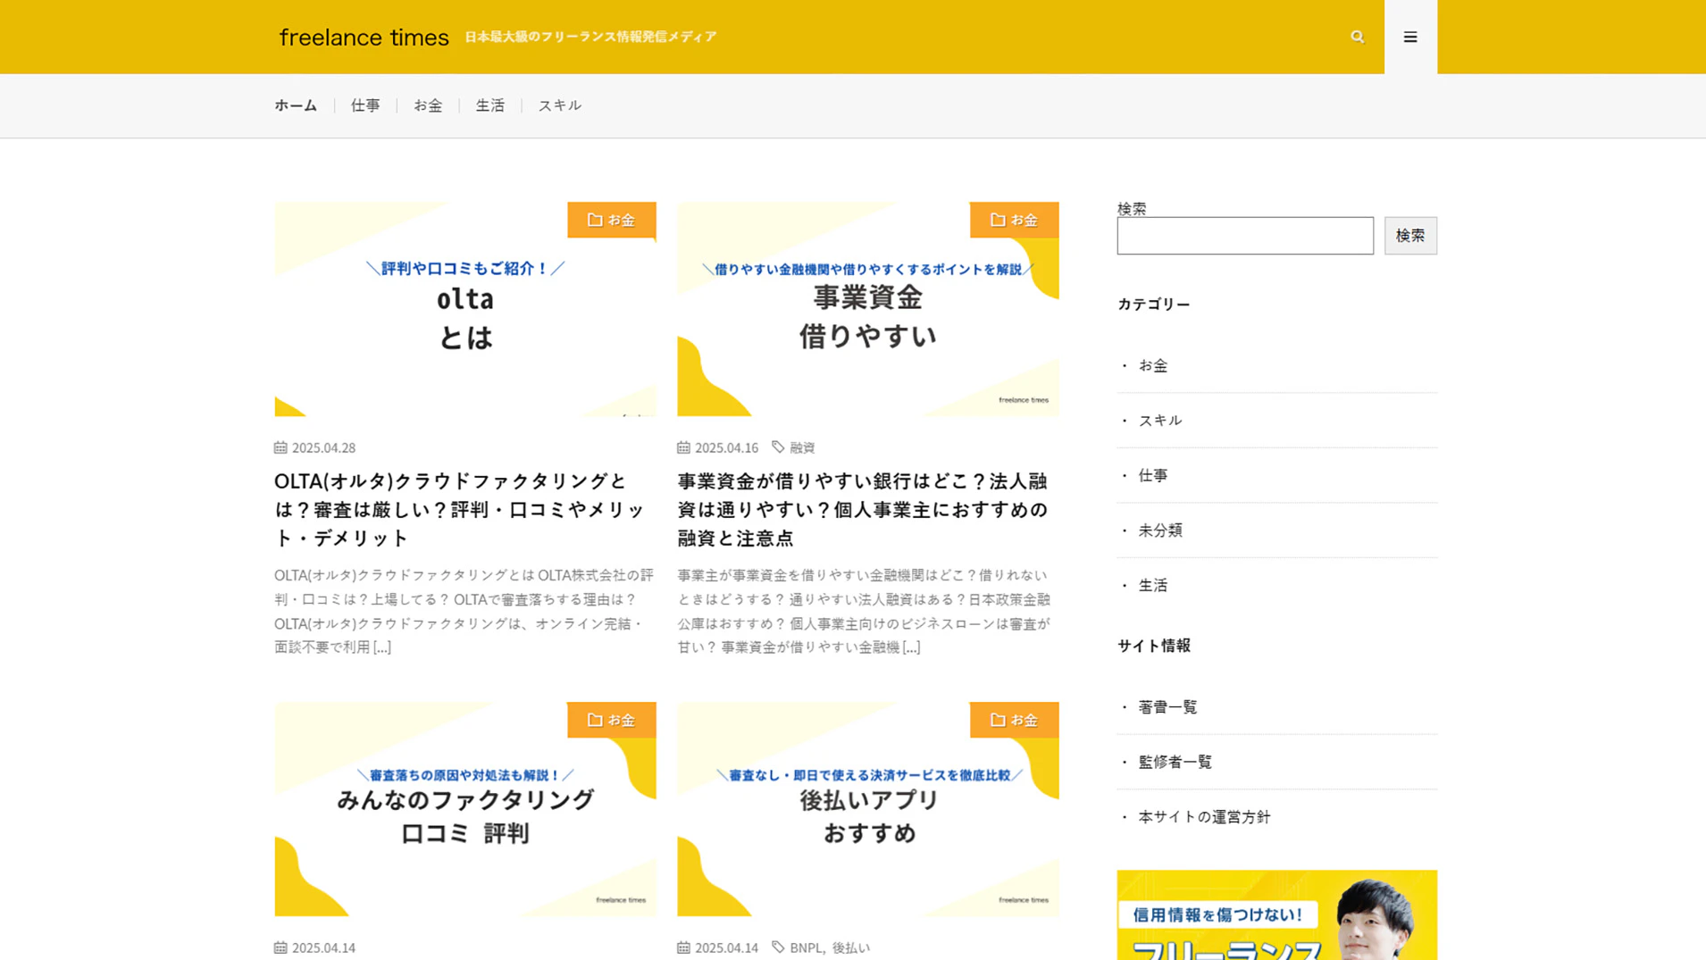Open the hamburger menu icon

coord(1410,37)
